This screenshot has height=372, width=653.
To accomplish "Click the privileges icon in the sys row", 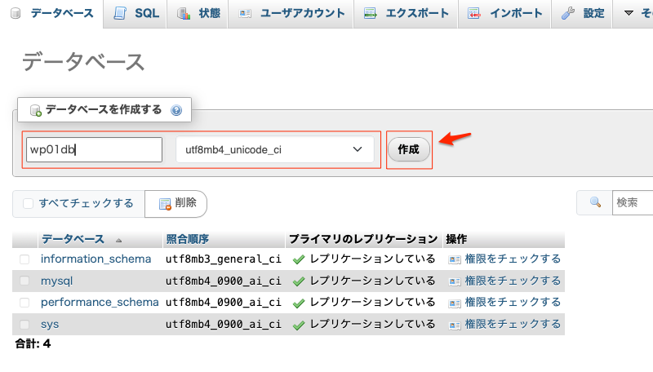I will (455, 324).
